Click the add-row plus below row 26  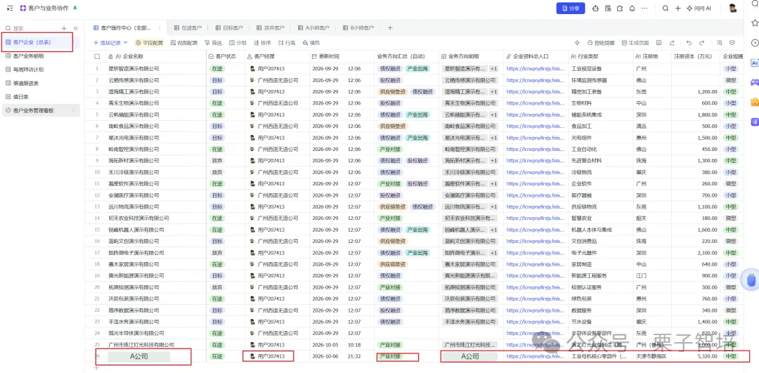tap(96, 367)
